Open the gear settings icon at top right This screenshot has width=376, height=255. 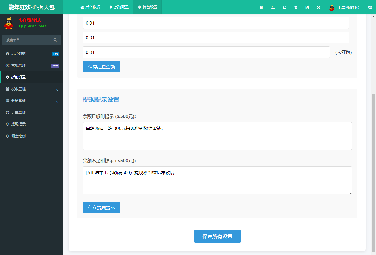point(370,7)
